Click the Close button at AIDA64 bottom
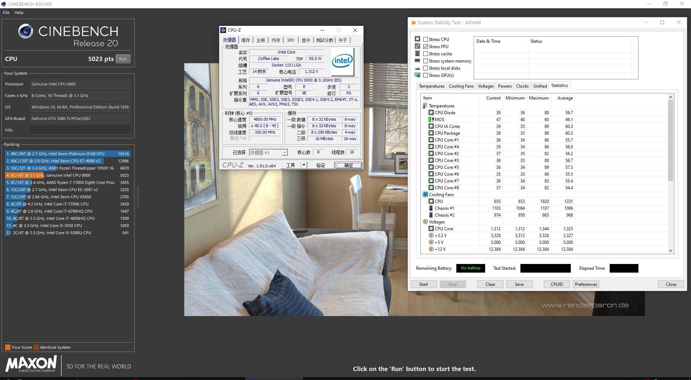 [x=671, y=284]
